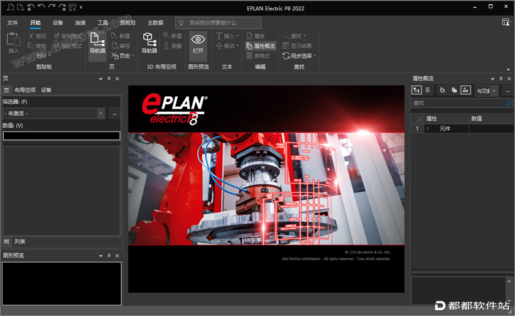This screenshot has height=316, width=515.
Task: Click the 复制格式 format painter icon
Action: point(57,36)
